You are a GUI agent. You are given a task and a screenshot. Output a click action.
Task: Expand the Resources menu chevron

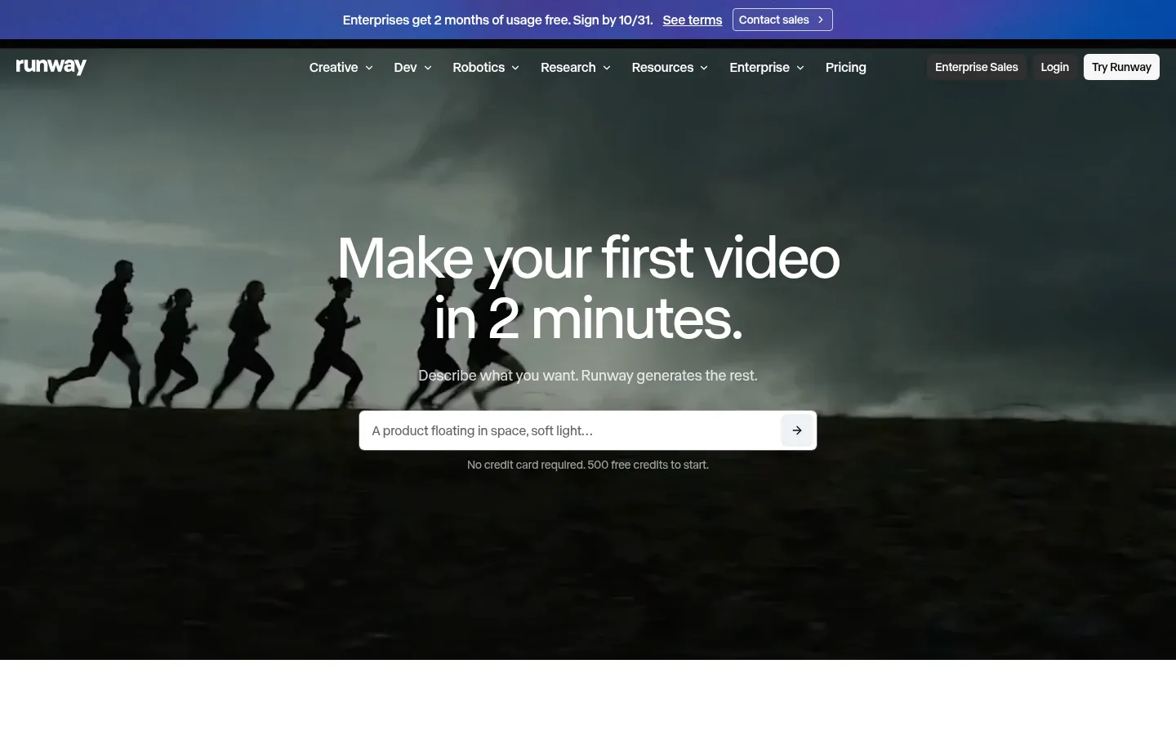tap(704, 68)
